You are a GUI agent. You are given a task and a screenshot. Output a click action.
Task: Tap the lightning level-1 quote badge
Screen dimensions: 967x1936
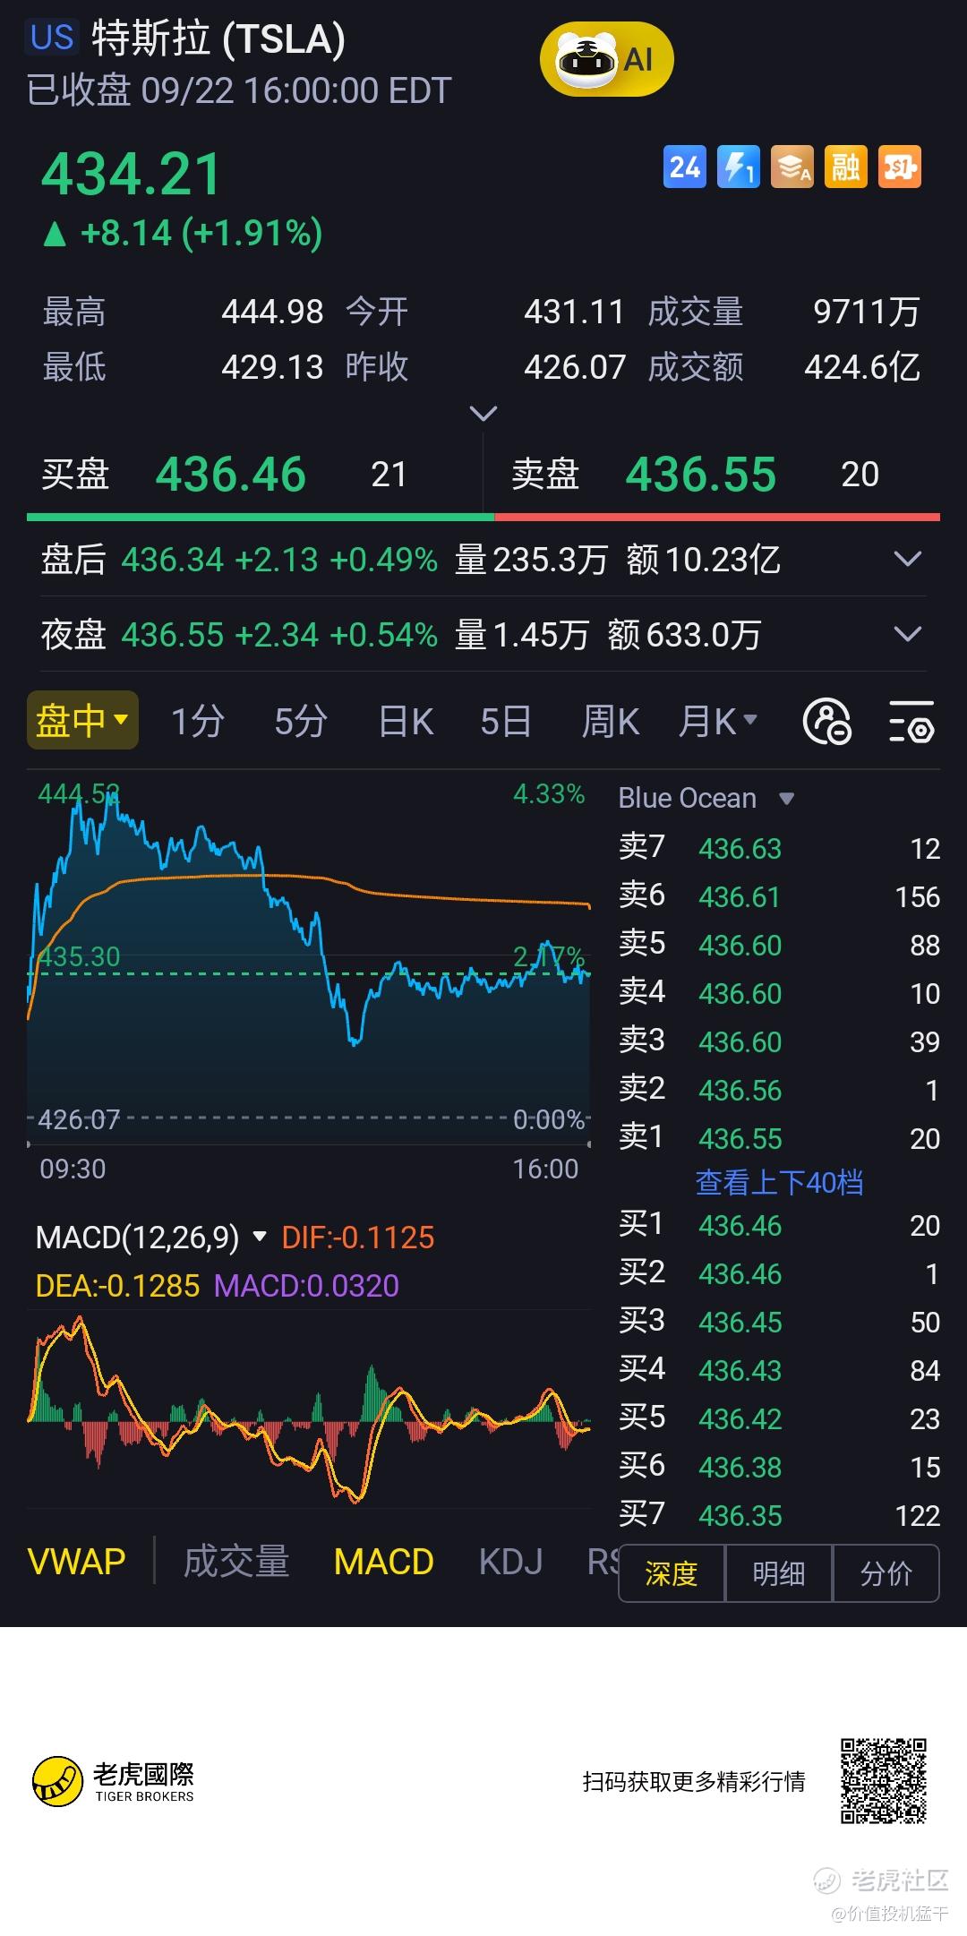pos(738,167)
